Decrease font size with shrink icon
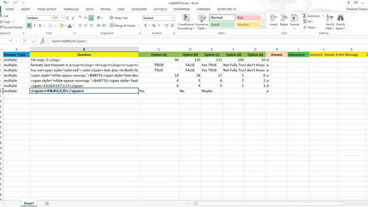Image resolution: width=368 pixels, height=207 pixels. point(73,18)
